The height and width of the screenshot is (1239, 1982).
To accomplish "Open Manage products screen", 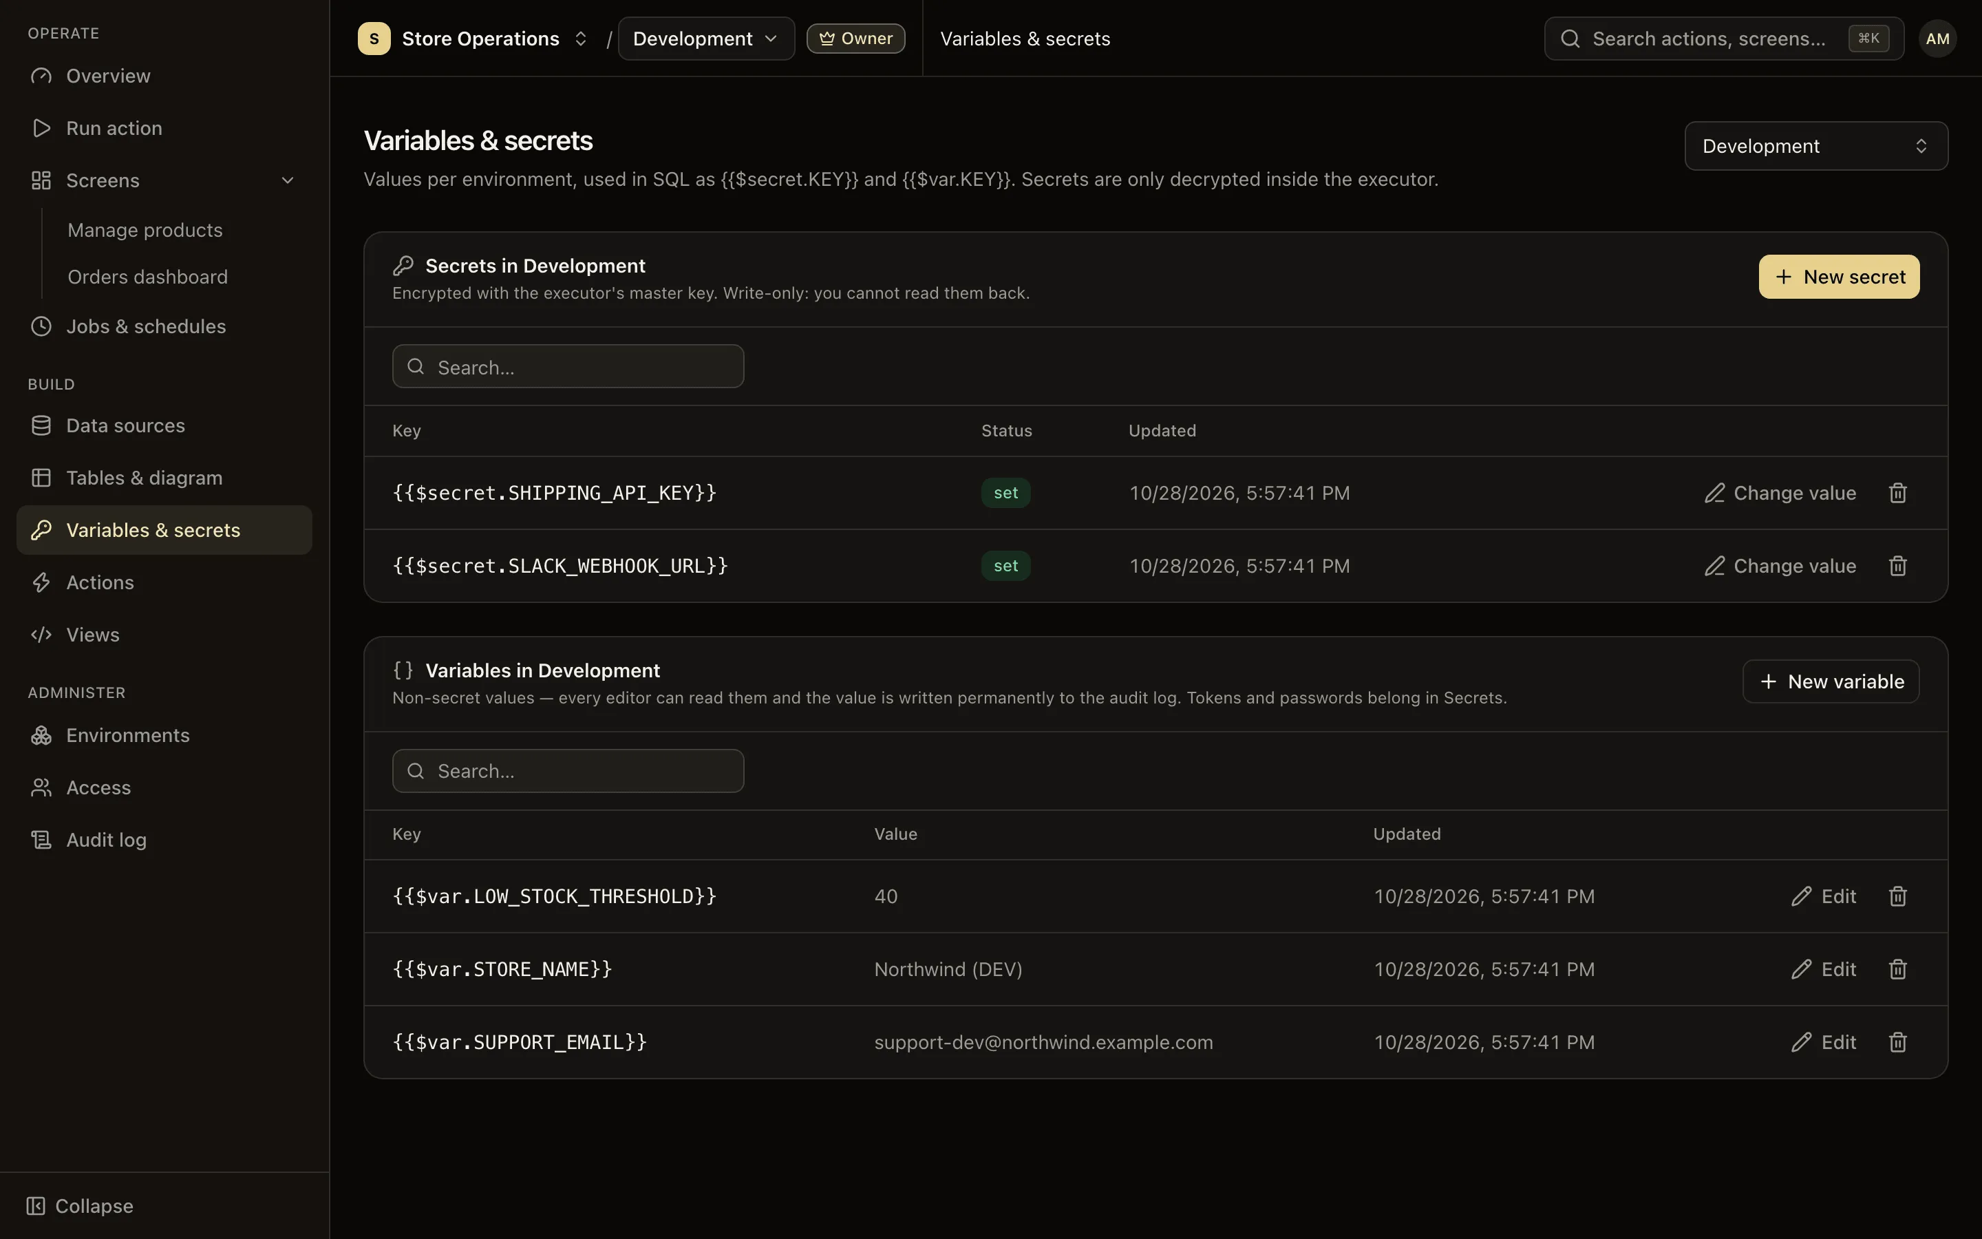I will pyautogui.click(x=145, y=229).
